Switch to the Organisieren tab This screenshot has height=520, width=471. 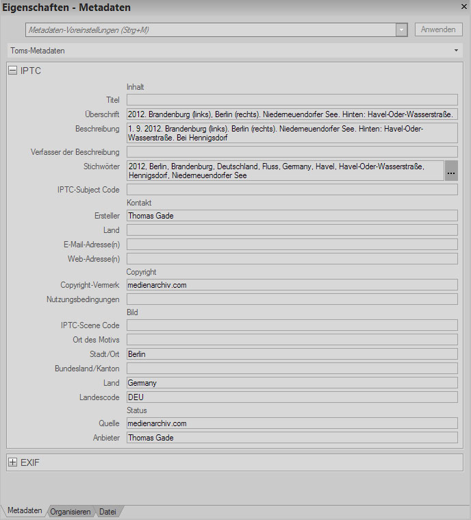(x=71, y=512)
